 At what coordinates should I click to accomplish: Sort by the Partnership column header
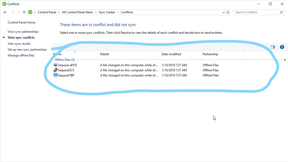(x=210, y=54)
